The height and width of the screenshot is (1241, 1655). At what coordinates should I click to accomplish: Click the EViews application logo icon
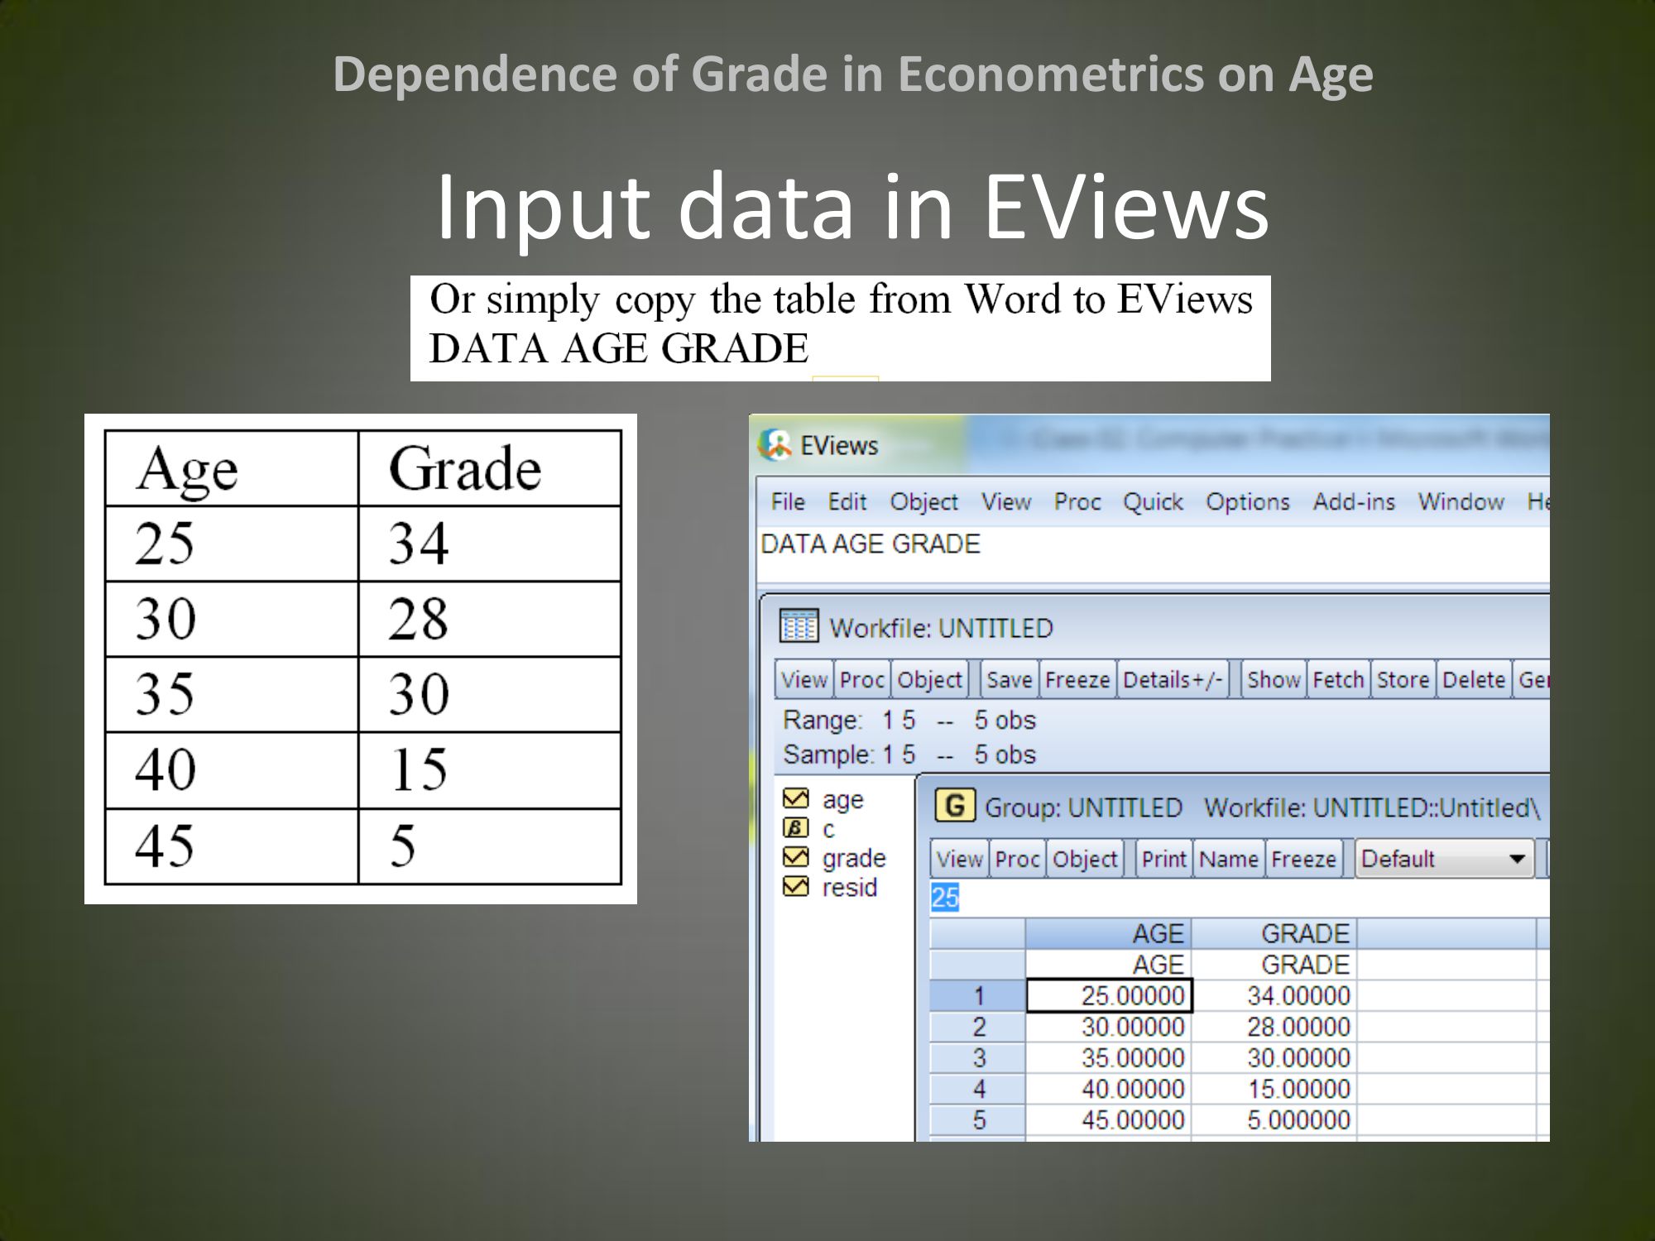point(775,445)
